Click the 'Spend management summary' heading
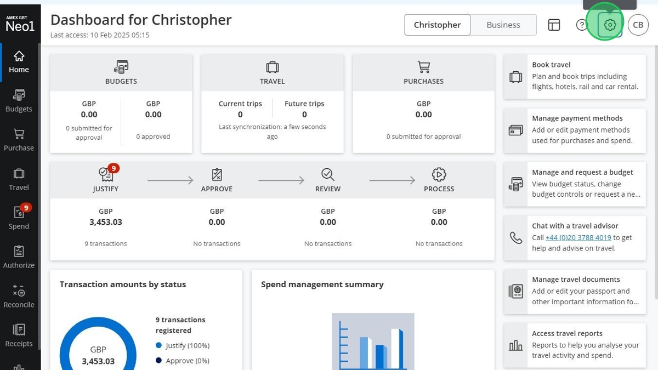 pyautogui.click(x=322, y=284)
